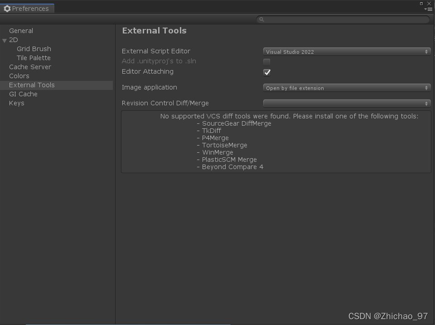This screenshot has width=435, height=325.
Task: Click the gear icon on the Preferences tab
Action: pyautogui.click(x=6, y=8)
